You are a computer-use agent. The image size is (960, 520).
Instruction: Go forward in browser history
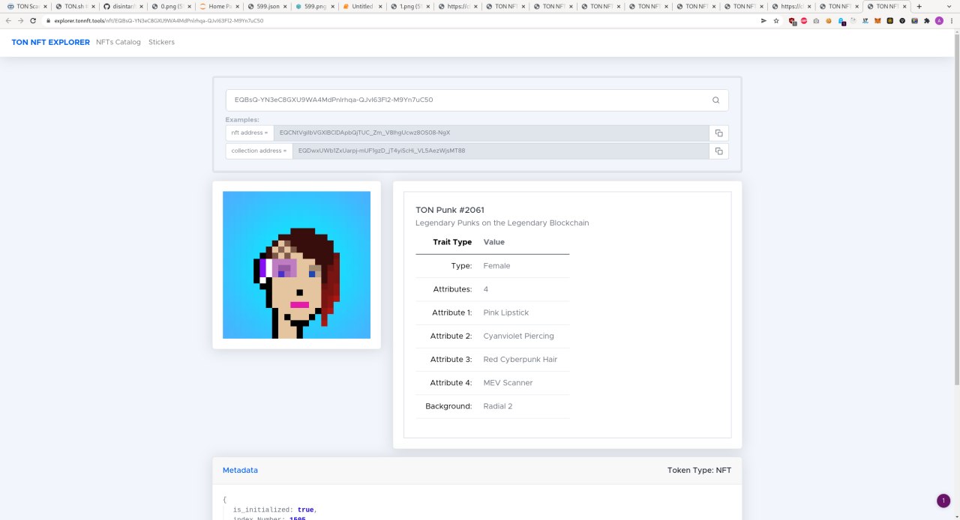tap(20, 20)
